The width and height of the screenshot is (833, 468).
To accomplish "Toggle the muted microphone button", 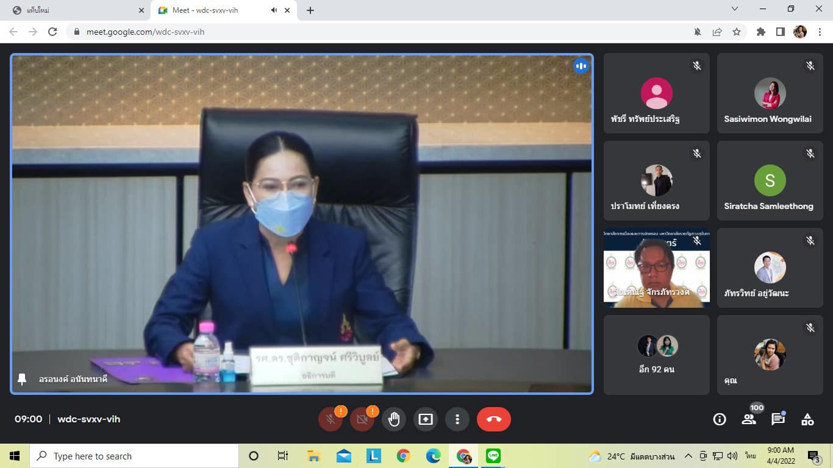I will pyautogui.click(x=331, y=419).
